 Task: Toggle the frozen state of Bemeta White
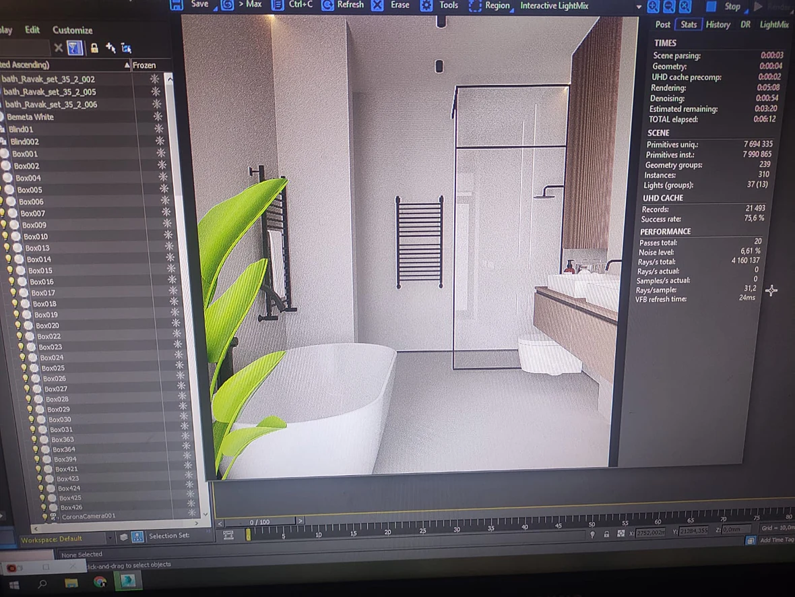tap(158, 116)
